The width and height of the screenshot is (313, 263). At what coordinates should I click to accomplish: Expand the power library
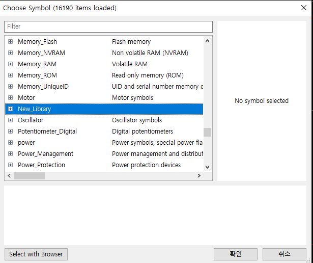coord(10,143)
